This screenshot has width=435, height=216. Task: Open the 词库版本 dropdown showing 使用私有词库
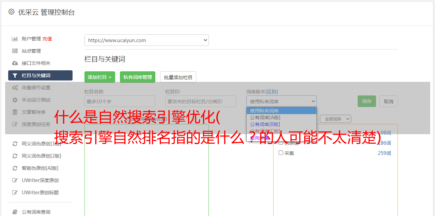tap(281, 101)
